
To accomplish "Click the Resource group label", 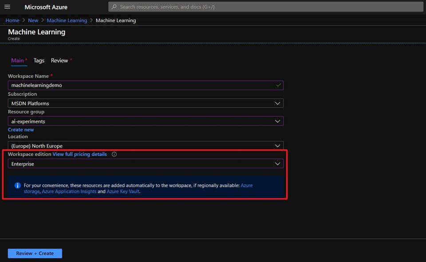I will pyautogui.click(x=26, y=112).
